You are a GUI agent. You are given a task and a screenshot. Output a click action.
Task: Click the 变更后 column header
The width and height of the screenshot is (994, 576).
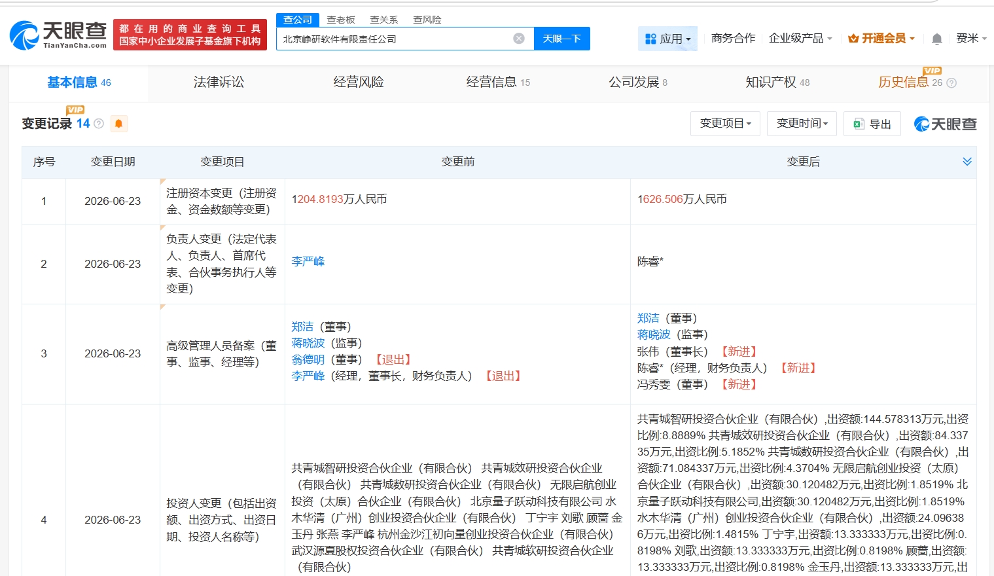pos(803,162)
